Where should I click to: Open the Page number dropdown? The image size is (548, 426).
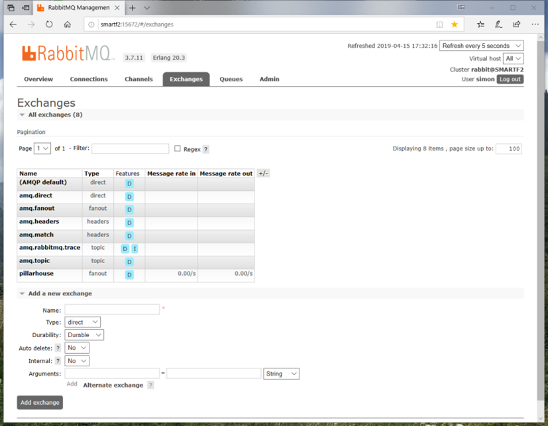tap(42, 148)
